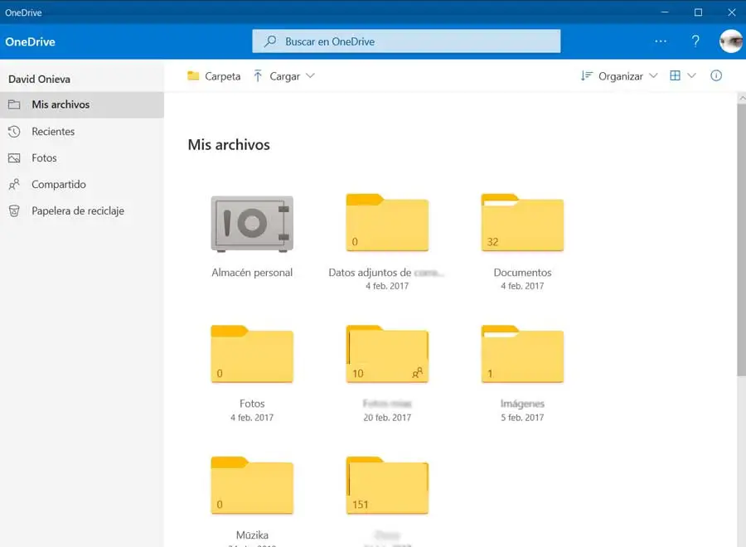Open the Müzika folder

point(252,486)
